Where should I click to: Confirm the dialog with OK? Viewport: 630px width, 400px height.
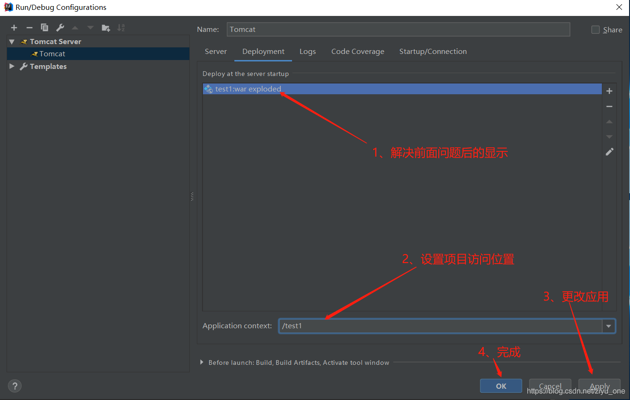point(501,386)
